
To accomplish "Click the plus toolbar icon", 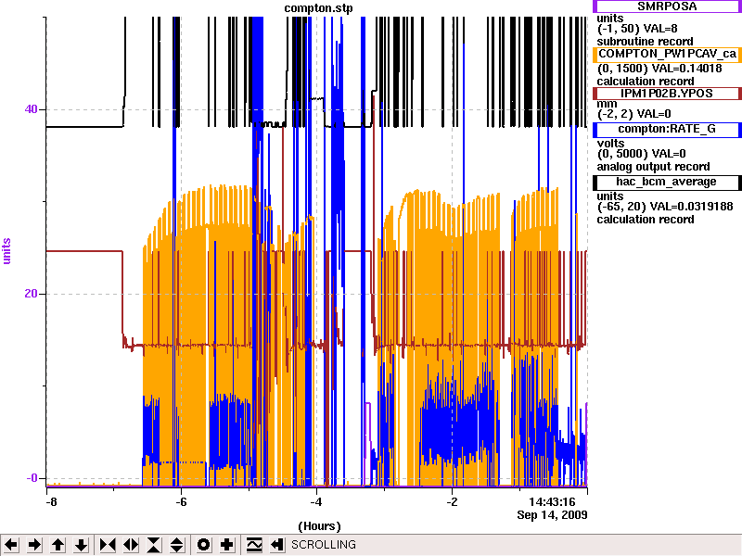I will tap(226, 545).
